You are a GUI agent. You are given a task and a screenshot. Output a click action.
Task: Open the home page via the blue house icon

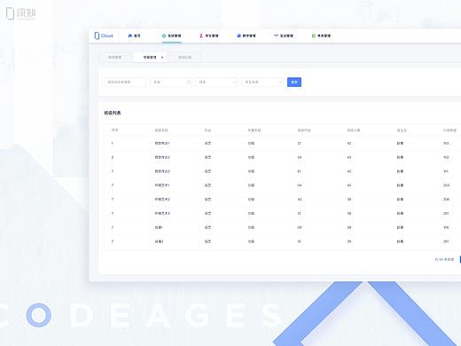130,35
